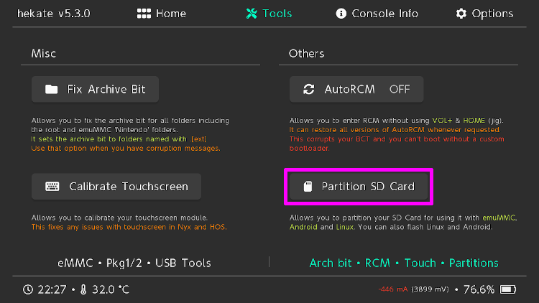Screen dimensions: 539x303
Task: Click the Options gear icon
Action: click(461, 14)
